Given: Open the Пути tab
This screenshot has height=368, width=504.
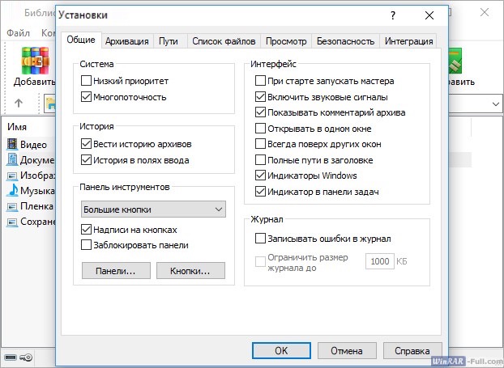Looking at the screenshot, I should point(169,41).
